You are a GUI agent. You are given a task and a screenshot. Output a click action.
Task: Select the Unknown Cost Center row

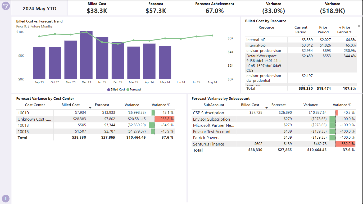pyautogui.click(x=96, y=119)
